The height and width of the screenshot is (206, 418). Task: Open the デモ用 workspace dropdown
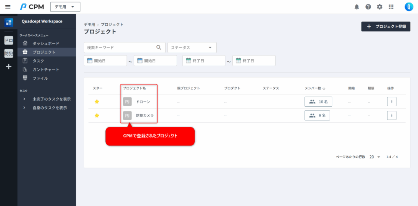pos(65,7)
